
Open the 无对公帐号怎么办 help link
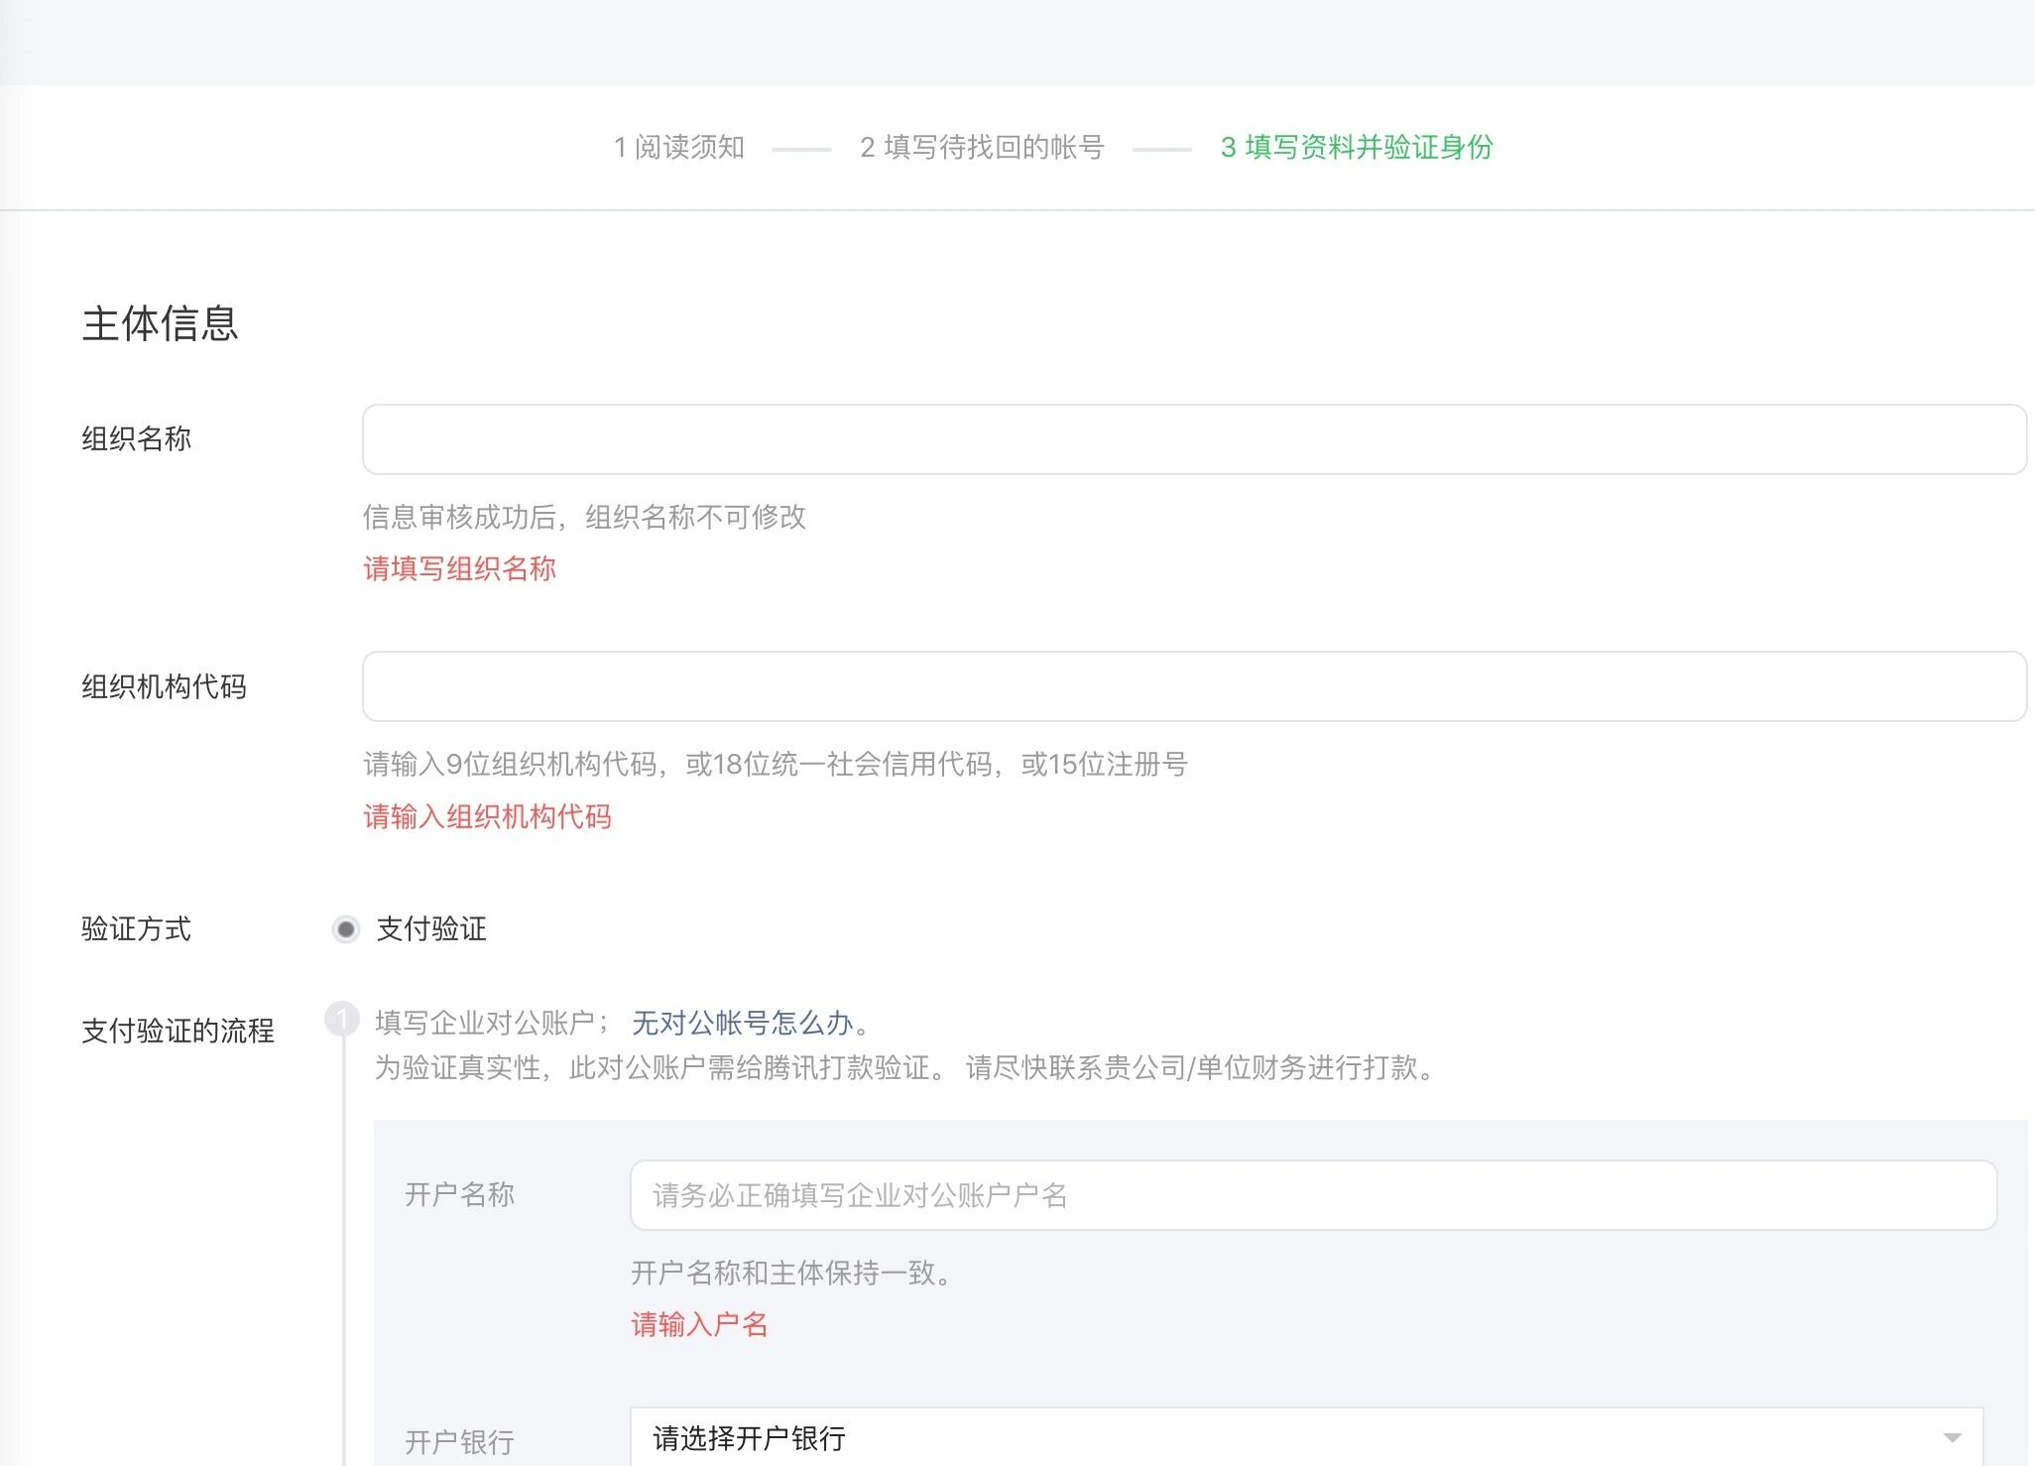pos(742,1023)
